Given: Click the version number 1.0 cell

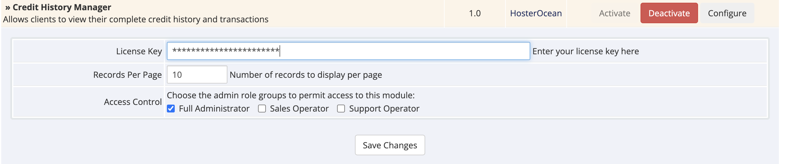Looking at the screenshot, I should pos(475,13).
